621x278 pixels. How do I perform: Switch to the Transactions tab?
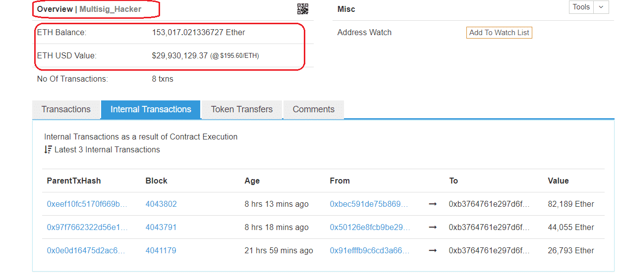coord(66,109)
